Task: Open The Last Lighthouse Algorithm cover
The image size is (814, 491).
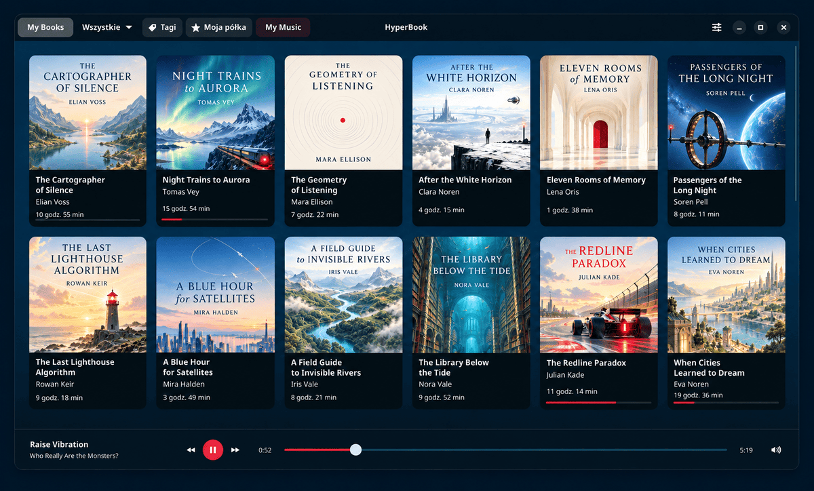Action: [88, 294]
